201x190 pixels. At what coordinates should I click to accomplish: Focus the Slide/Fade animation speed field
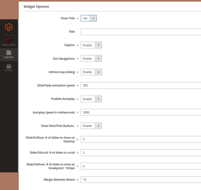(x=141, y=86)
